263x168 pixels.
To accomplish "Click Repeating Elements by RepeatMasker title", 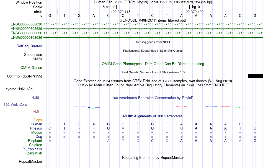I will point(153,157).
